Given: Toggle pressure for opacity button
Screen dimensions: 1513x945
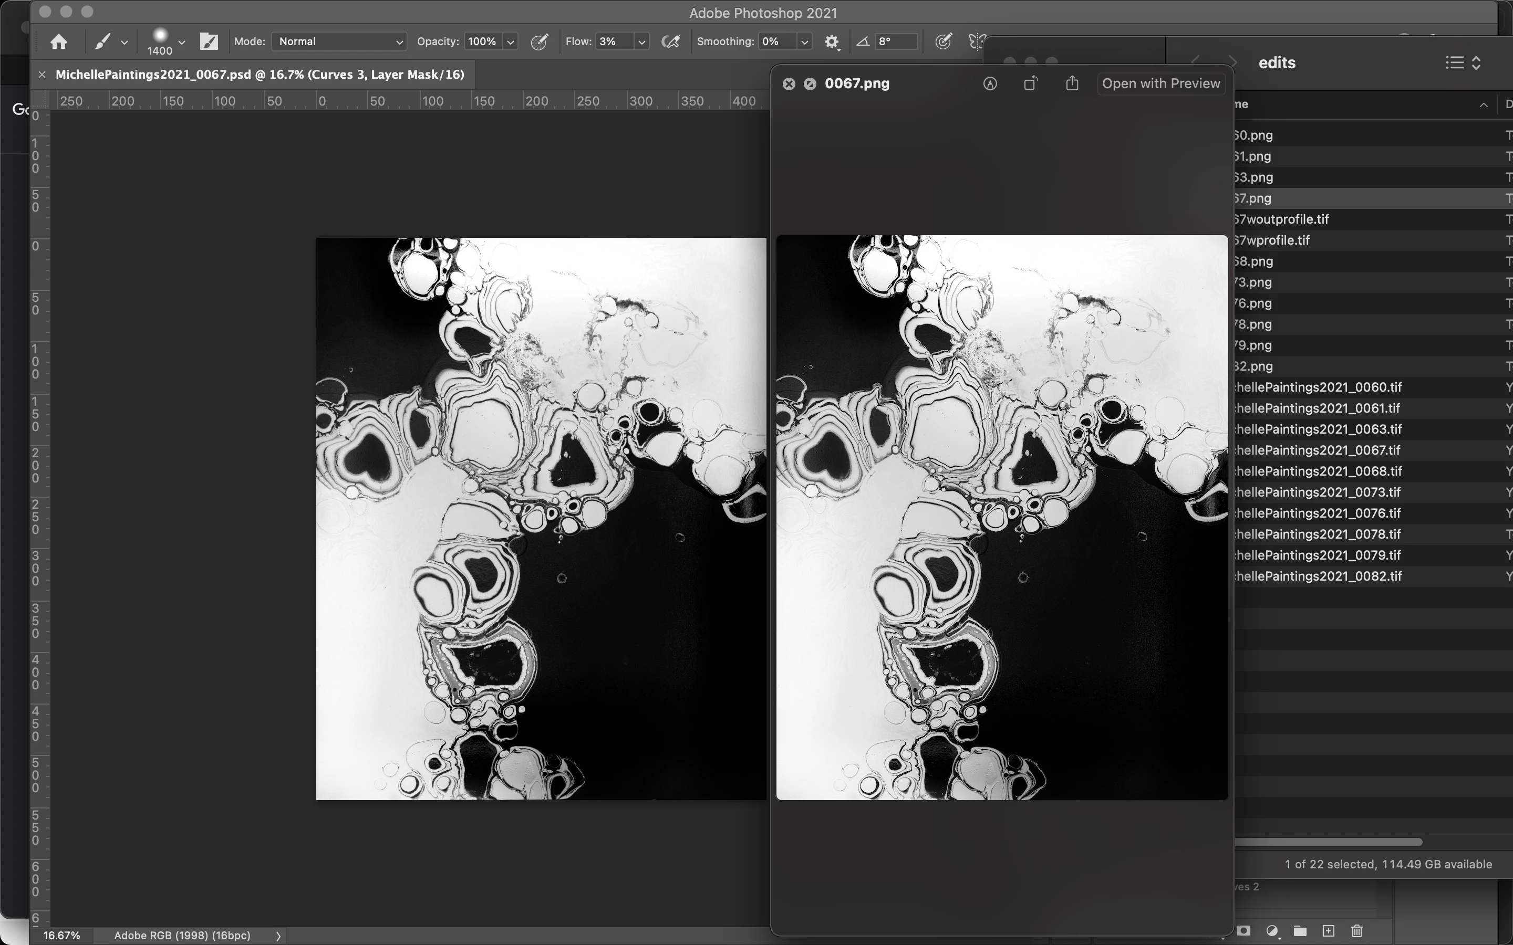Looking at the screenshot, I should coord(539,42).
